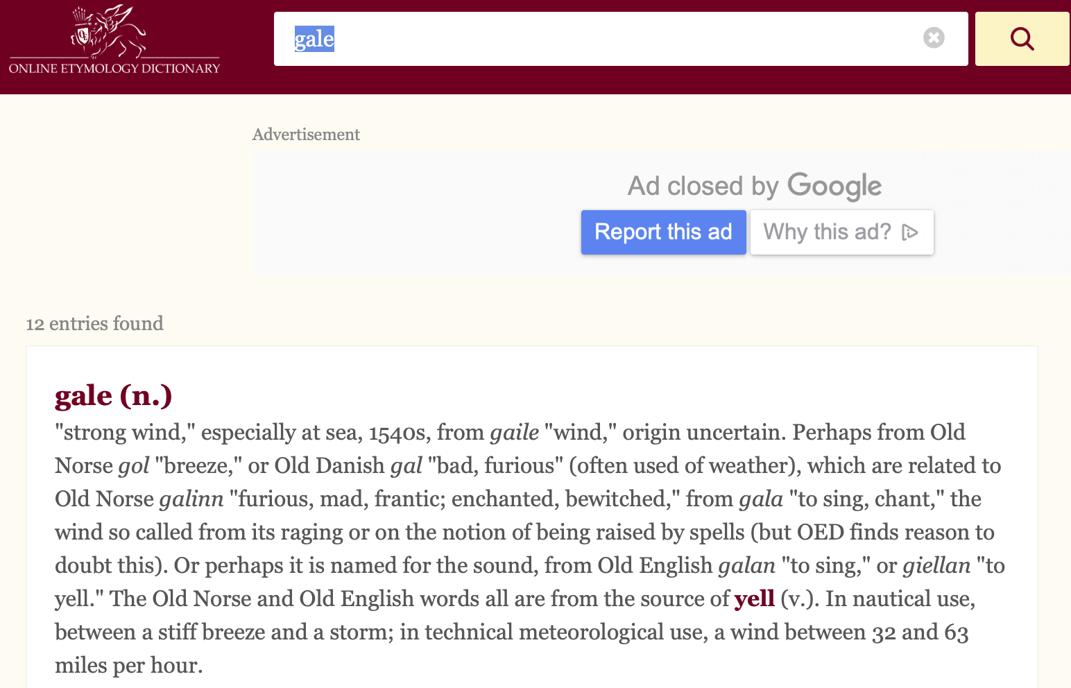
Task: Click the 12 entries found text
Action: click(x=94, y=323)
